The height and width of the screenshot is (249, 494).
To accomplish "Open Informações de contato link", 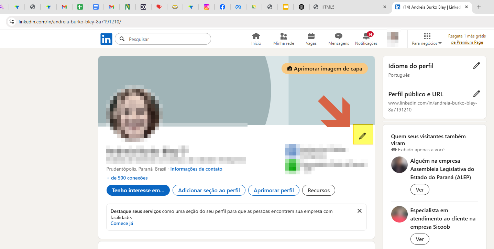I will [196, 169].
